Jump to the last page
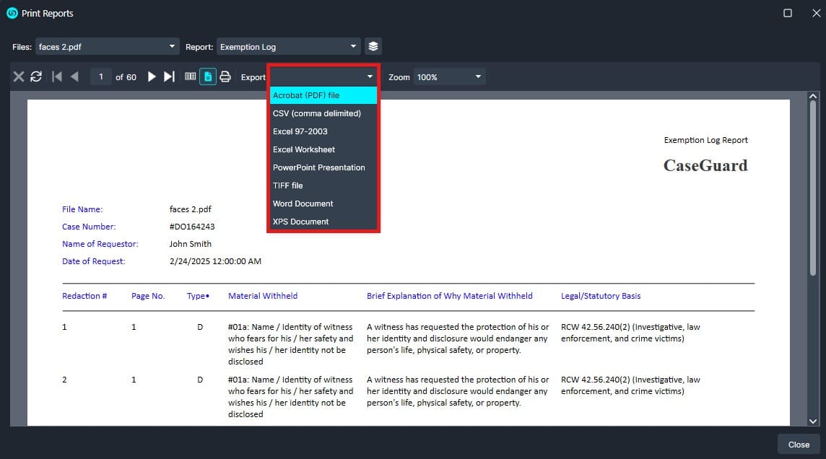Viewport: 826px width, 459px height. [x=169, y=76]
